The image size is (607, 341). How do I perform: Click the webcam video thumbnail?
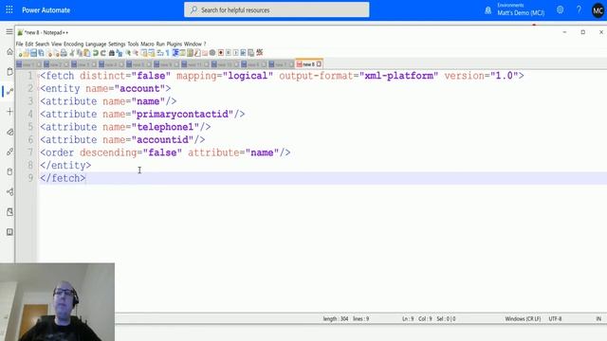click(x=57, y=302)
